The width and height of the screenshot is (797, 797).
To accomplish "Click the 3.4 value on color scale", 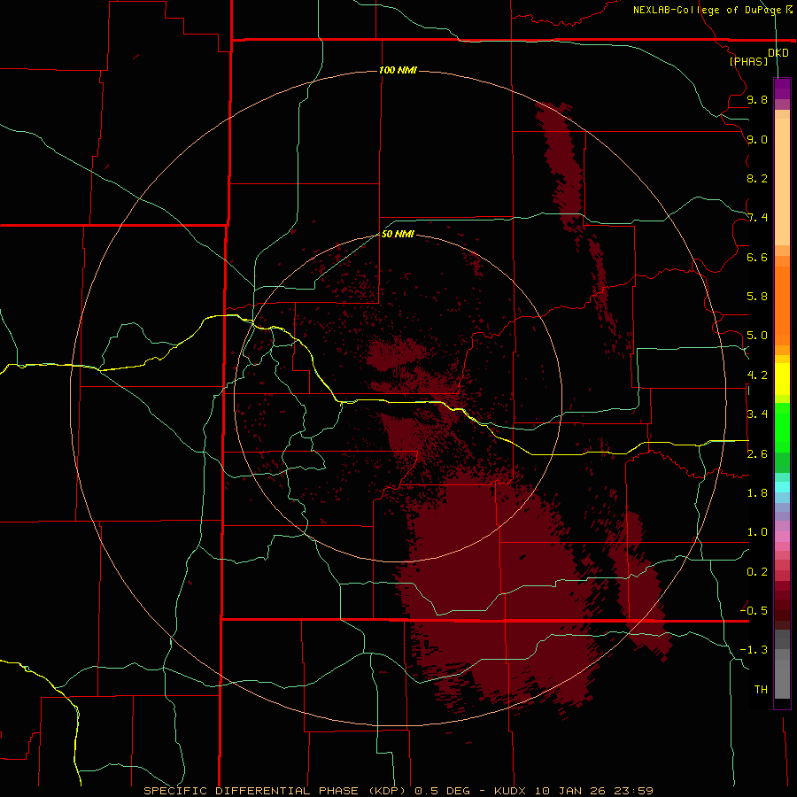I will coord(757,414).
